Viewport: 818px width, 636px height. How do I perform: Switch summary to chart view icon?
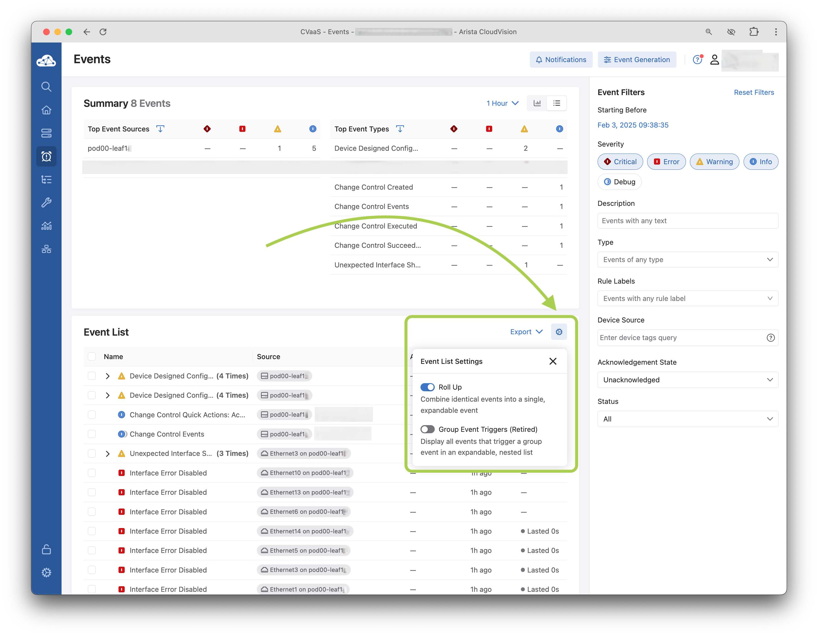click(x=537, y=103)
